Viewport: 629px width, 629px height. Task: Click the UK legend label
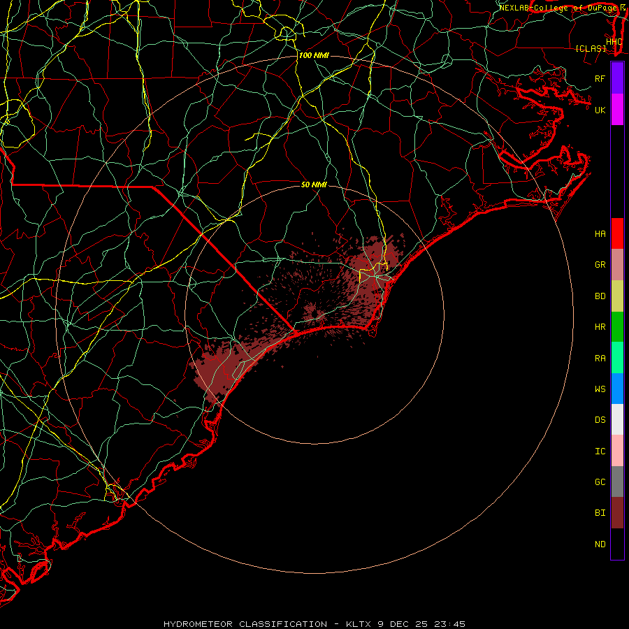click(600, 110)
